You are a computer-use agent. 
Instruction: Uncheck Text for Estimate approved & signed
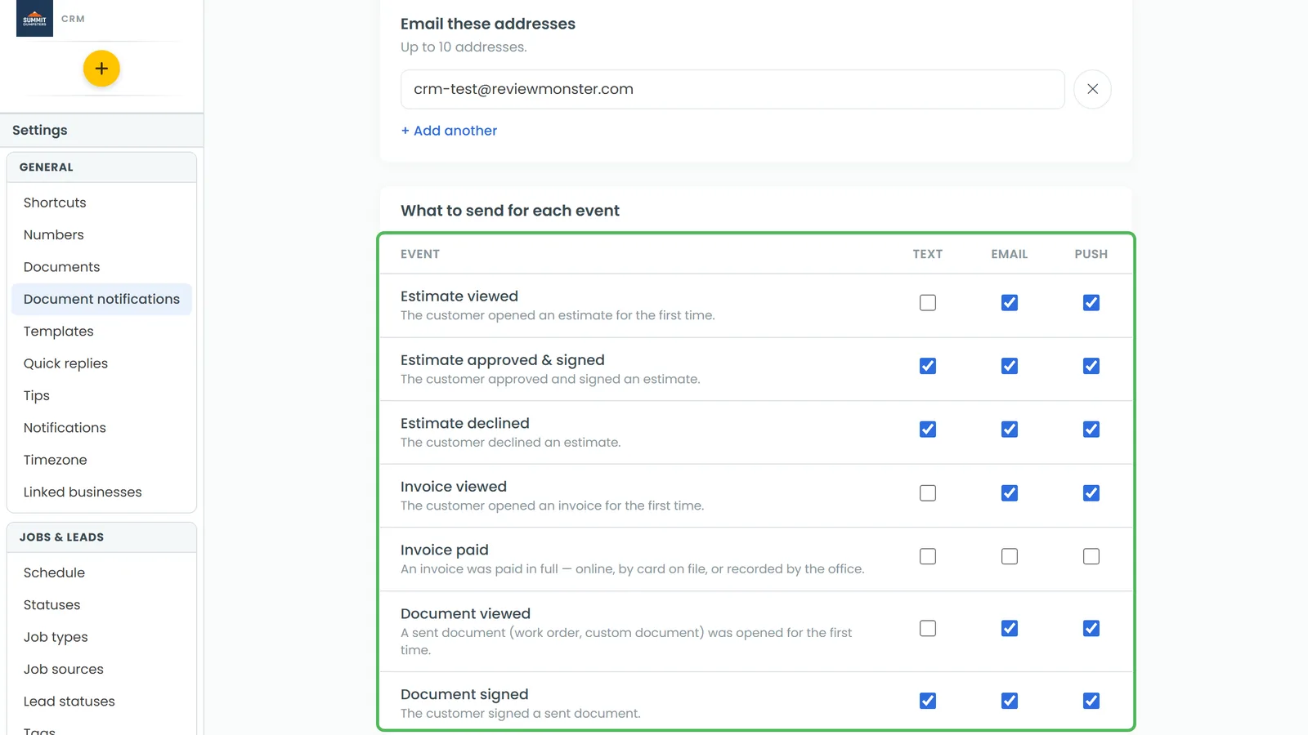[x=928, y=366]
